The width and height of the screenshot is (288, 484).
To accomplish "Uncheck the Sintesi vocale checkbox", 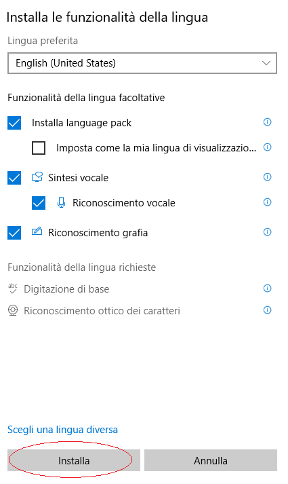I will [14, 178].
